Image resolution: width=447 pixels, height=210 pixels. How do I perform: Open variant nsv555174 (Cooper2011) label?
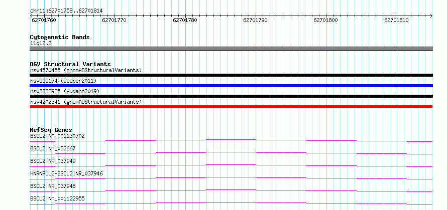click(63, 81)
